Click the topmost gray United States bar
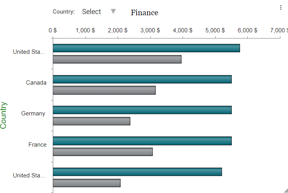The width and height of the screenshot is (288, 193). (x=117, y=59)
